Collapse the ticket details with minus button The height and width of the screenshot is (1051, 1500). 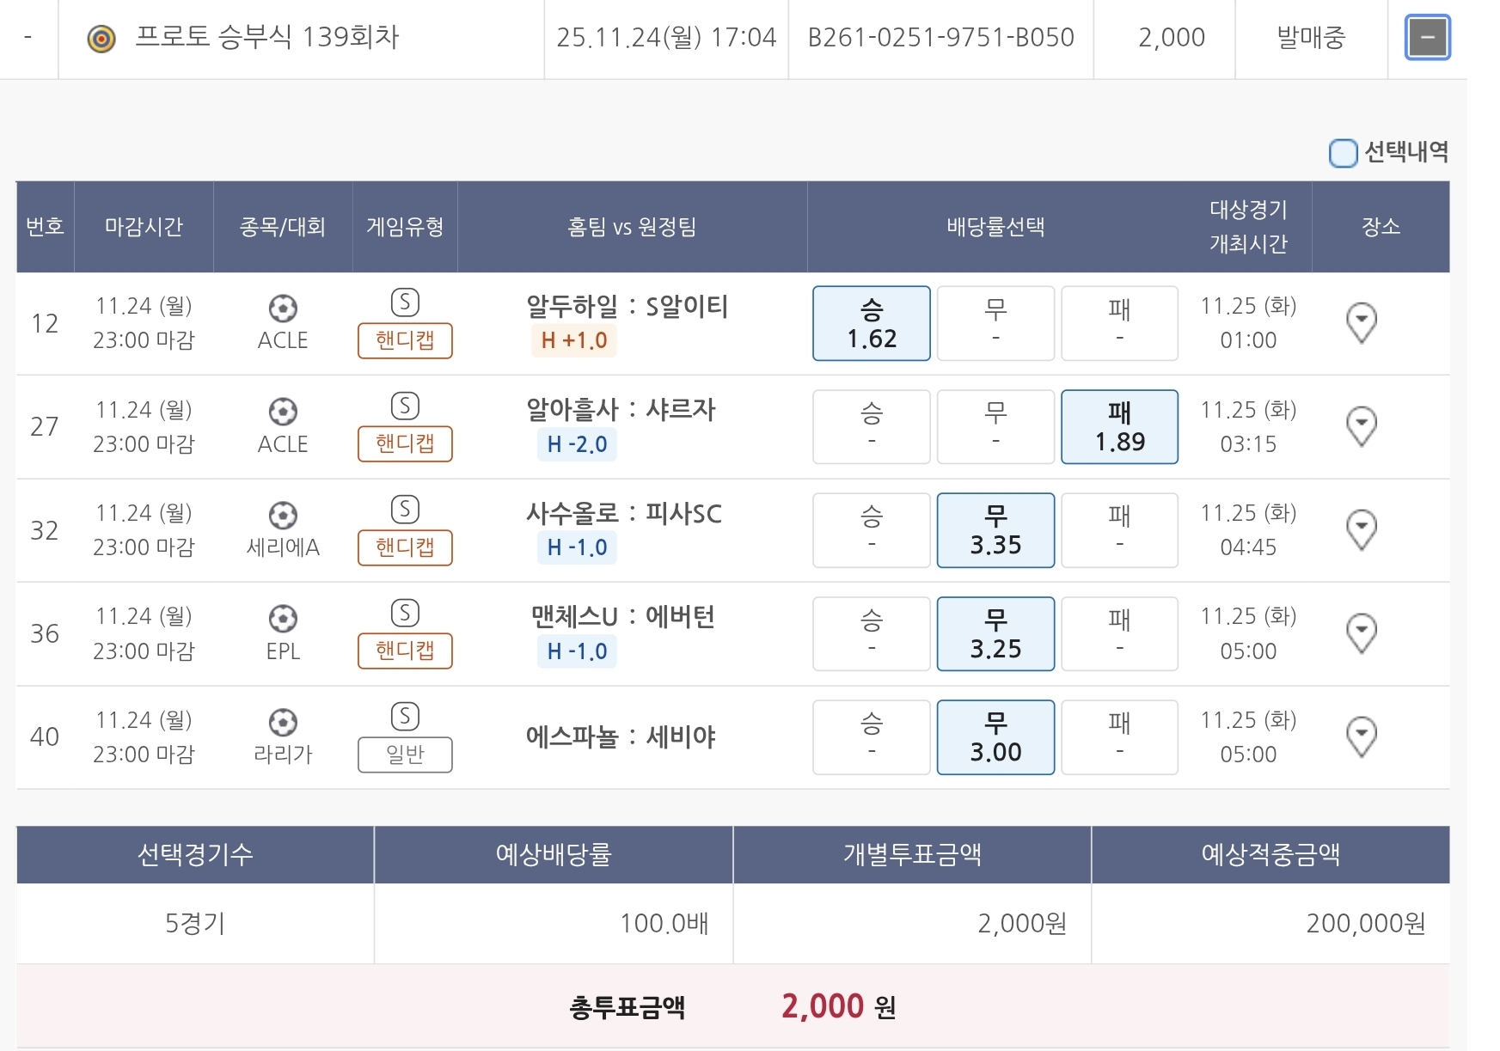tap(1427, 38)
